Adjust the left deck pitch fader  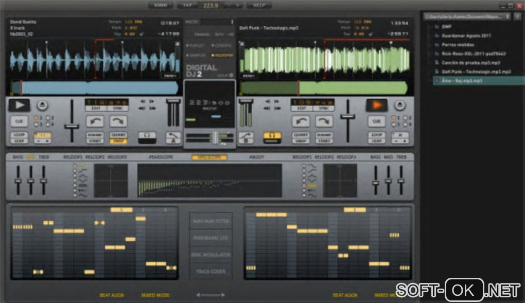72,127
